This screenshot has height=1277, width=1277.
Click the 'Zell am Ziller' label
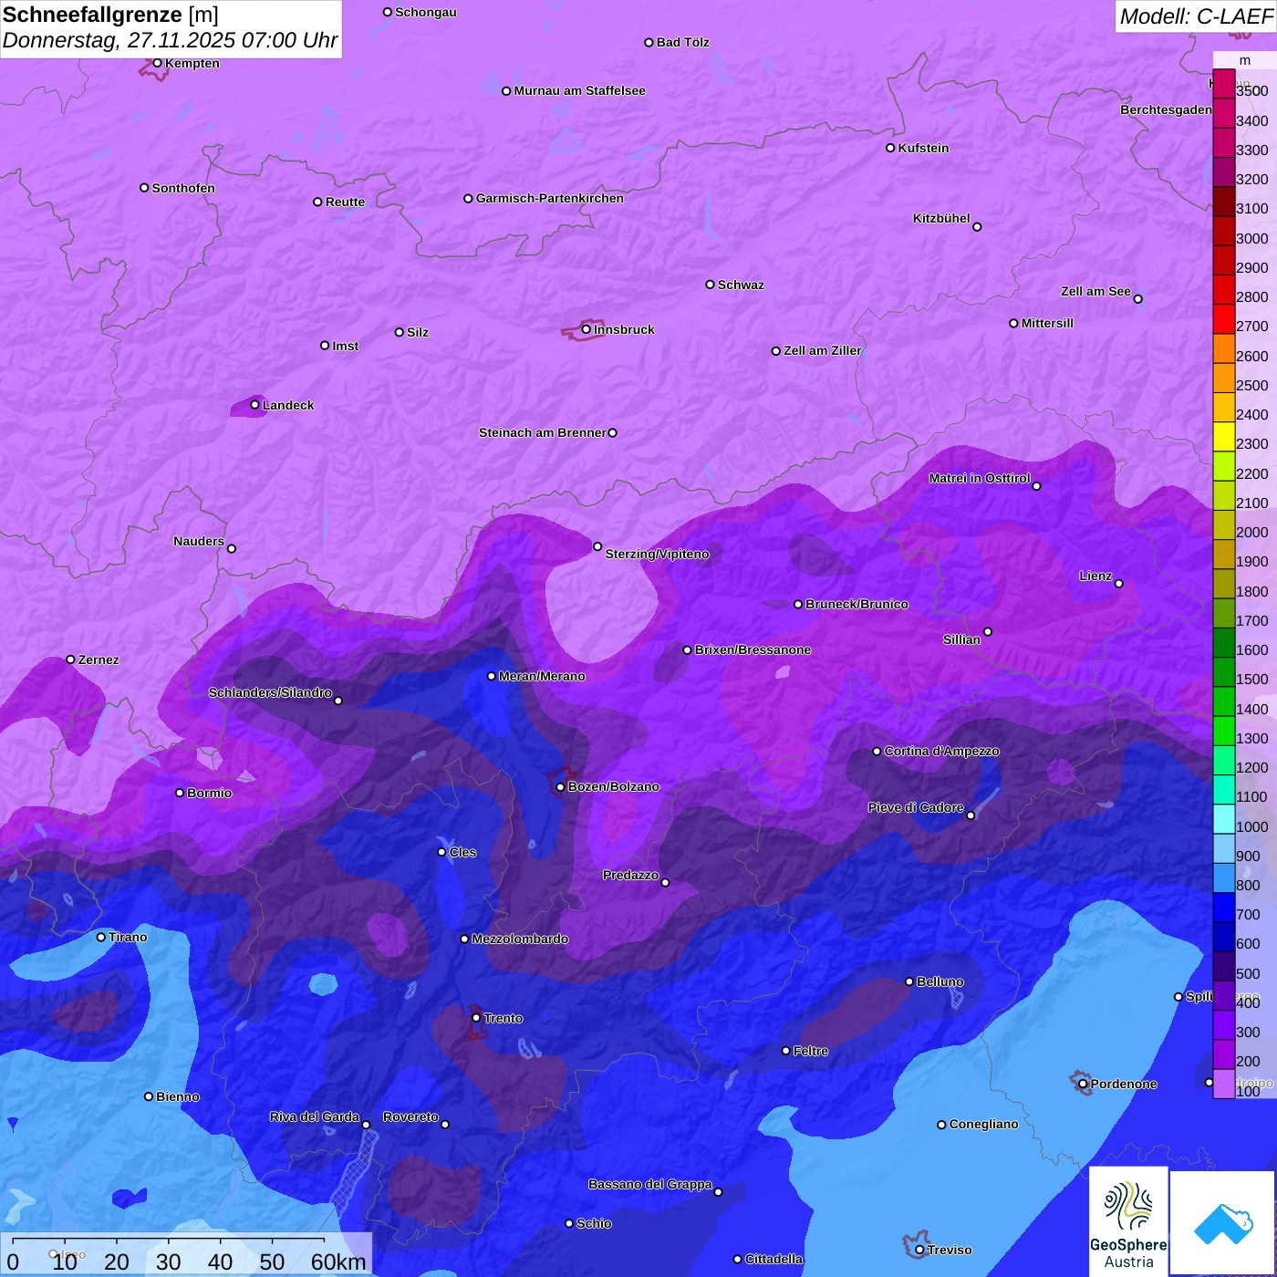[x=823, y=350]
